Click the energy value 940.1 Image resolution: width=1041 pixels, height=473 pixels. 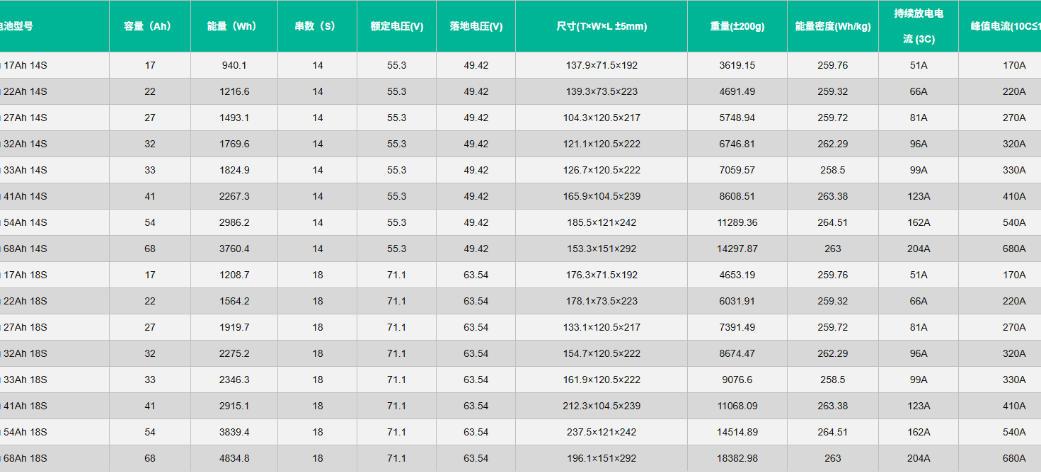pyautogui.click(x=234, y=65)
